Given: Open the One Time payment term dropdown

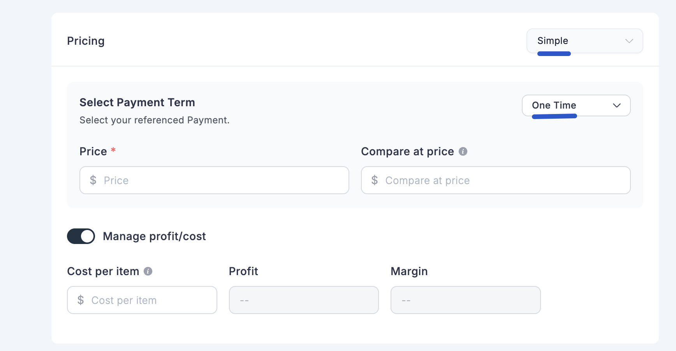Looking at the screenshot, I should [x=576, y=105].
